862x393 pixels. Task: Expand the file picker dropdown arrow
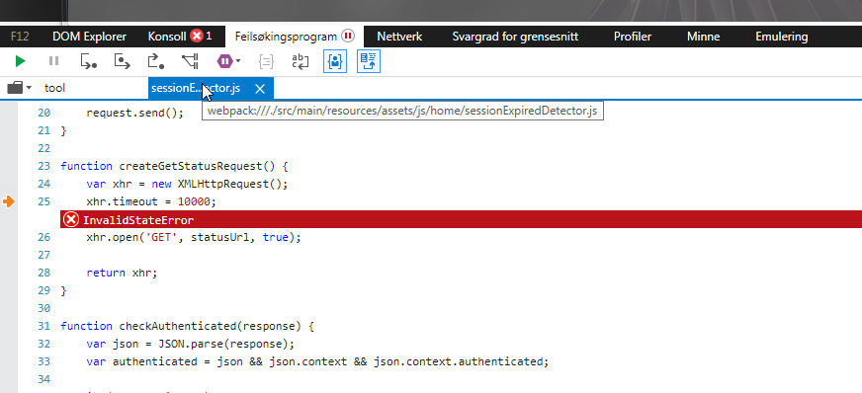coord(29,88)
